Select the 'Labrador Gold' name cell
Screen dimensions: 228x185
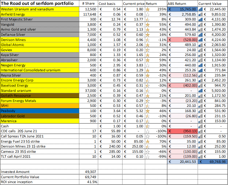click(x=40, y=116)
